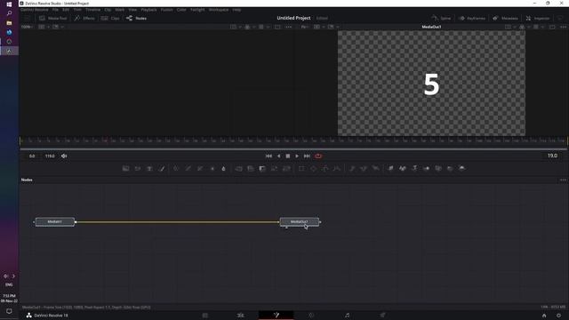Add a Color Corrector node
569x320 pixels.
pos(176,168)
